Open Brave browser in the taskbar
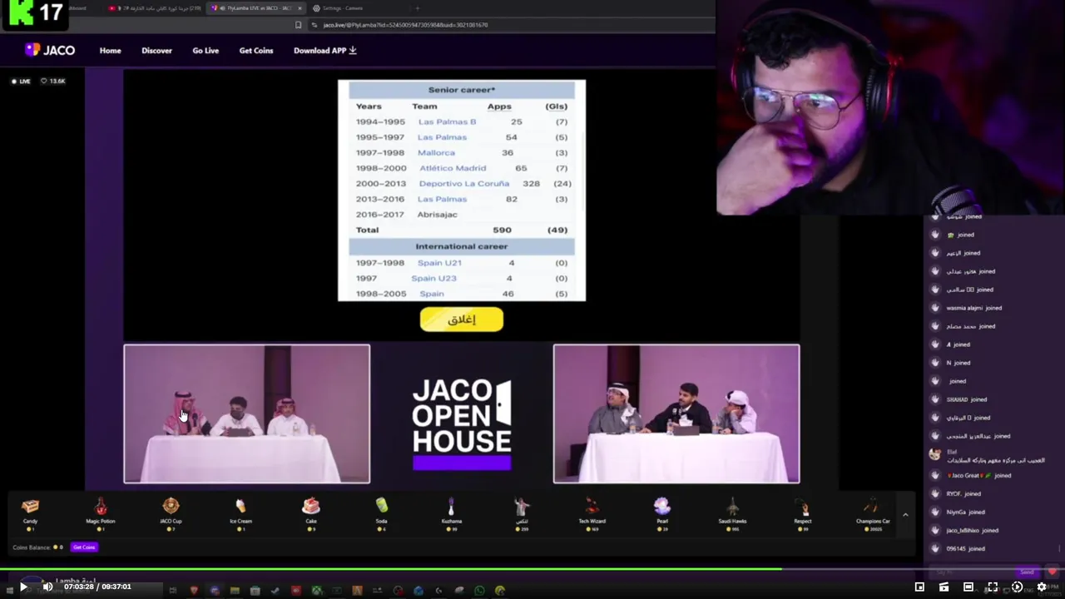The height and width of the screenshot is (599, 1065). click(194, 591)
